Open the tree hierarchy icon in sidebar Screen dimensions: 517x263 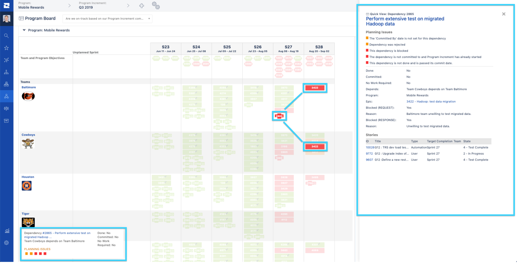[6, 72]
